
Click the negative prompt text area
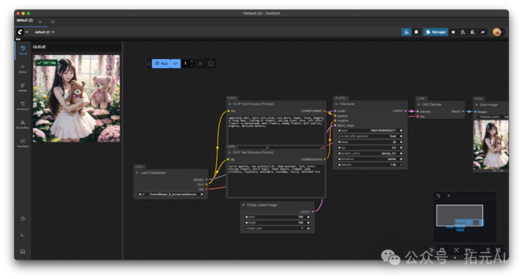coord(276,180)
